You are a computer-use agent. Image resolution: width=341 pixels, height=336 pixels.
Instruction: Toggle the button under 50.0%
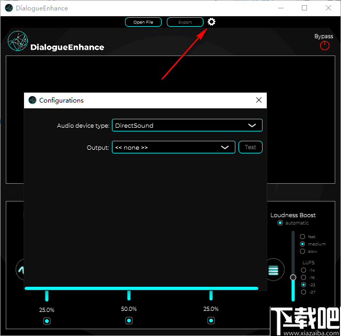coord(129,320)
